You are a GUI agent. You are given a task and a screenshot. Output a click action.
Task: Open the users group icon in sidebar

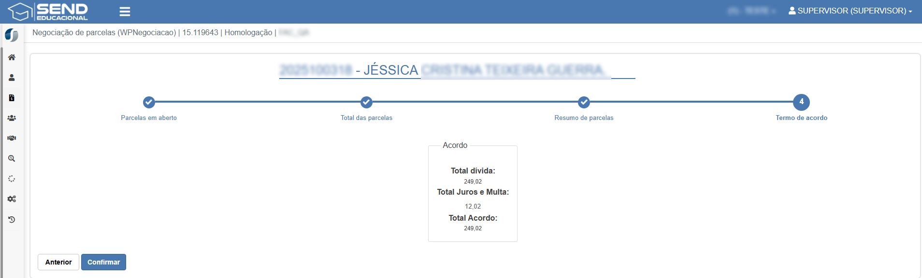point(12,118)
